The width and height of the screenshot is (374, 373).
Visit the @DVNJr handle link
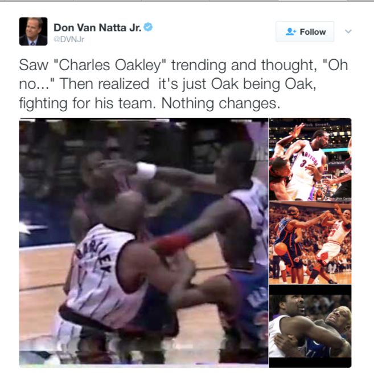[69, 39]
